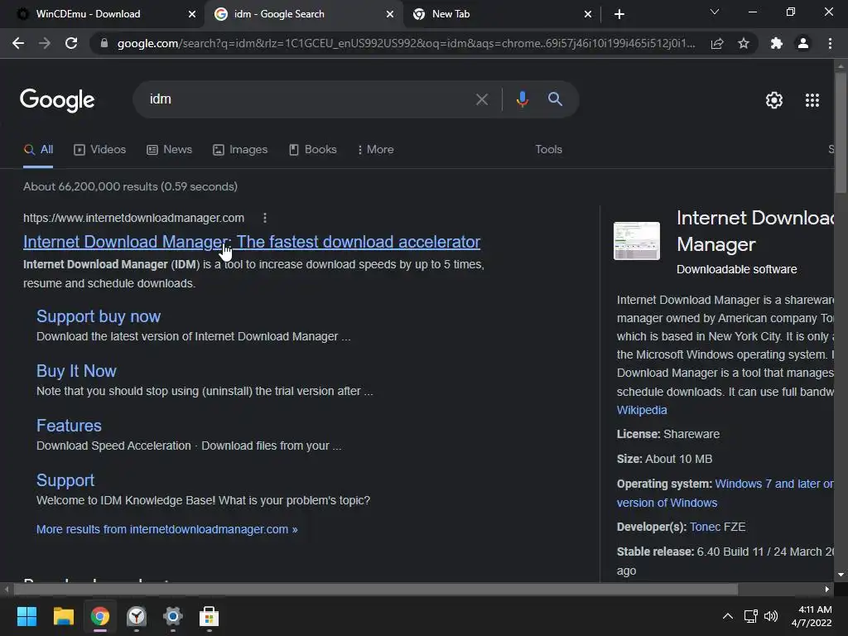Open File Explorer from the taskbar
This screenshot has width=848, height=636.
pos(63,616)
